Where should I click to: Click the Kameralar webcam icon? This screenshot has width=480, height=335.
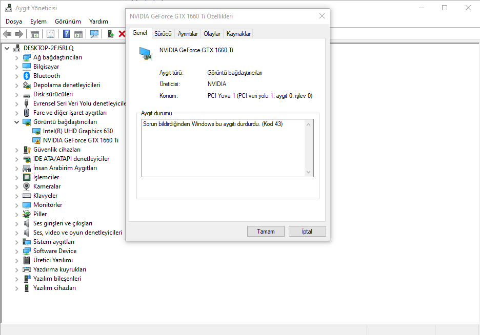pos(27,186)
